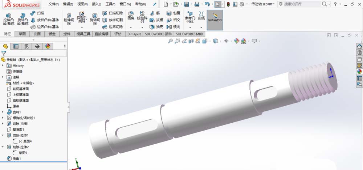
Task: Open the Edit Appearance color sphere in view toolbar
Action: (x=237, y=41)
